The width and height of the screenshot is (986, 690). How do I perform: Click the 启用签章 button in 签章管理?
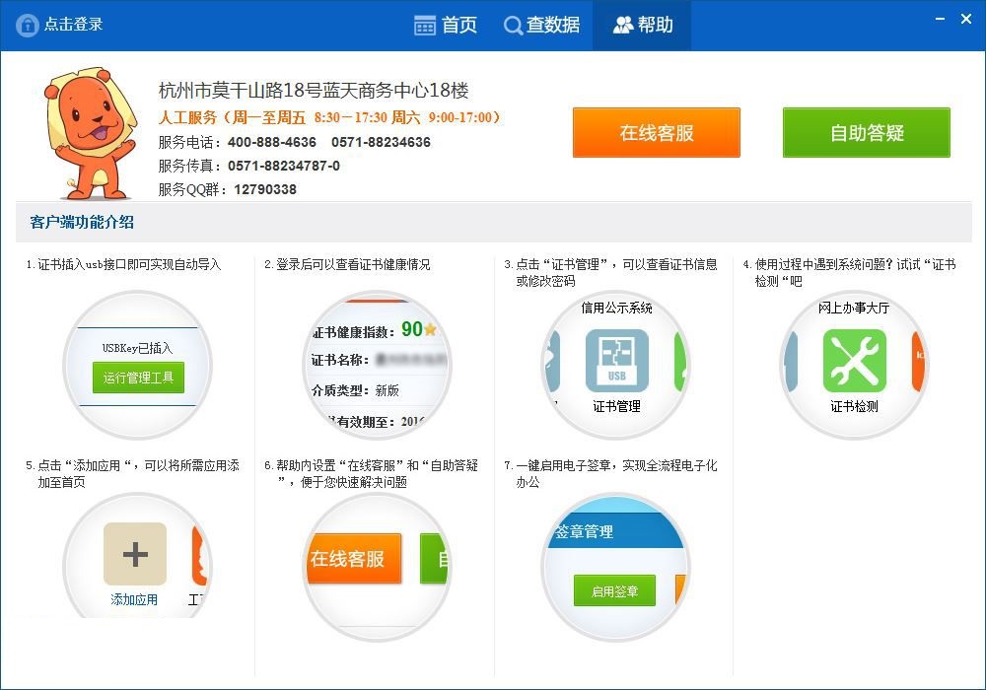click(x=613, y=591)
